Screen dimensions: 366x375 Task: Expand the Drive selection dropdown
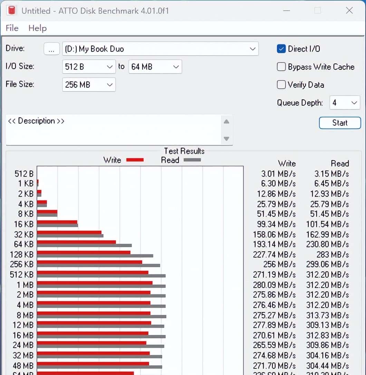click(x=252, y=49)
